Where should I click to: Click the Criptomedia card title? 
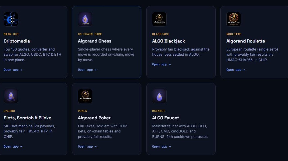click(x=17, y=41)
